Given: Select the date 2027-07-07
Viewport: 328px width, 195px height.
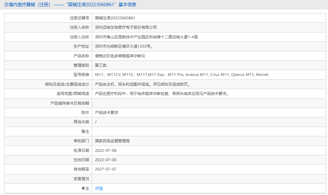Looking at the screenshot, I should pos(106,169).
